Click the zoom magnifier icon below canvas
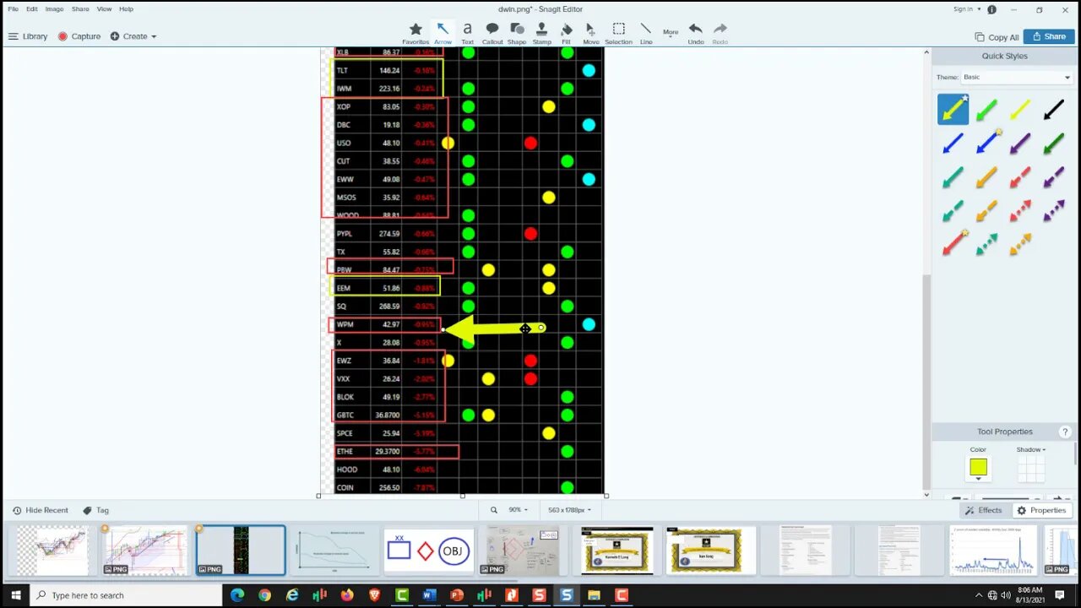1081x608 pixels. click(494, 510)
